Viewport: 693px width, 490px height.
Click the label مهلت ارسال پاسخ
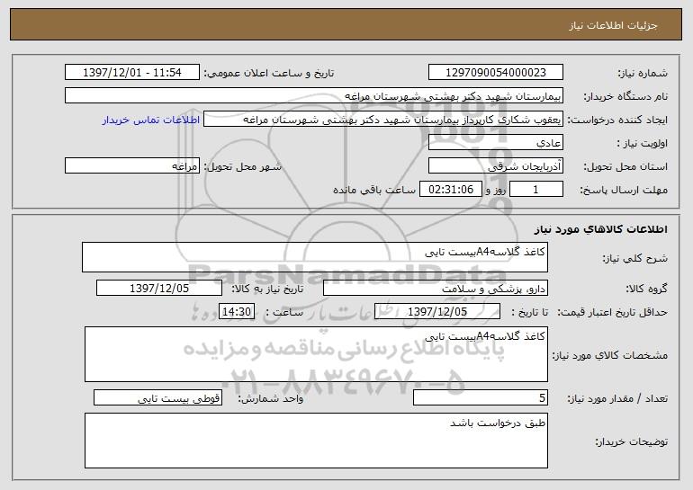click(624, 191)
